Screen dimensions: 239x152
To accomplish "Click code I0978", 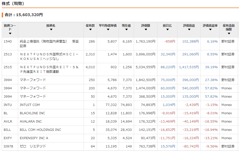I will click(8, 146).
